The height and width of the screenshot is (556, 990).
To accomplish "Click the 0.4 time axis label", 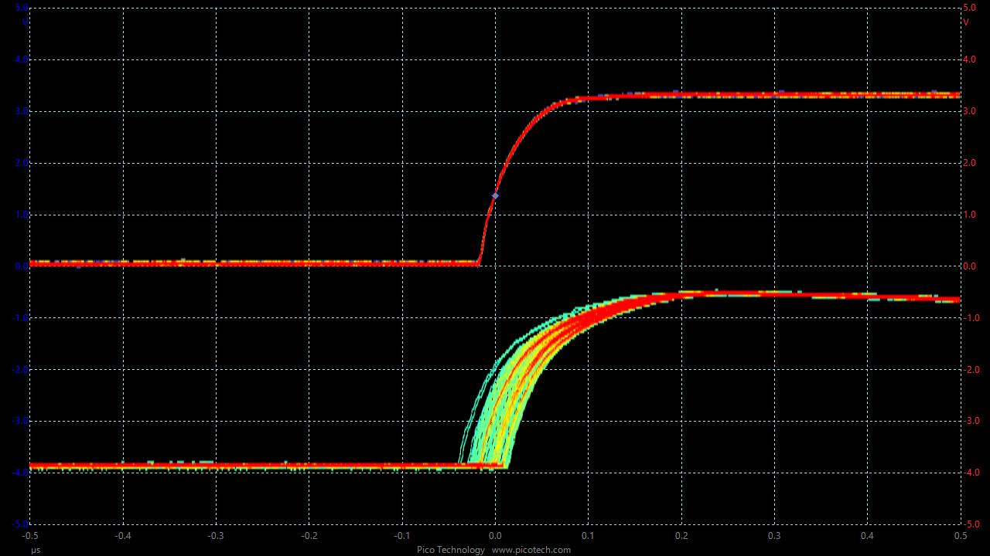I will pos(867,535).
